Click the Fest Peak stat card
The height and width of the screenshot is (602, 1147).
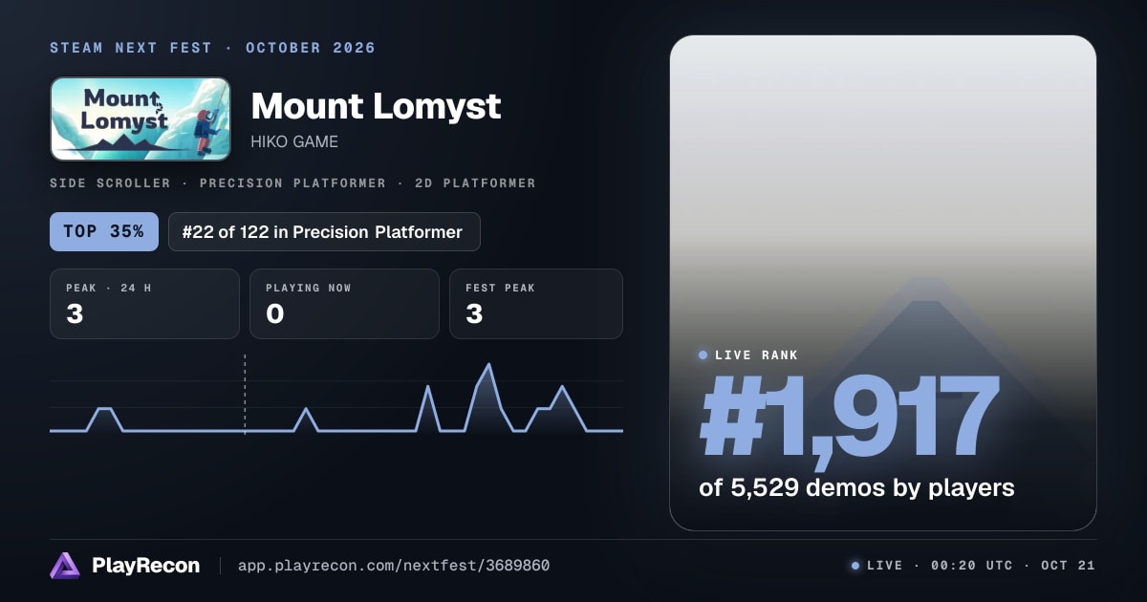click(x=536, y=304)
